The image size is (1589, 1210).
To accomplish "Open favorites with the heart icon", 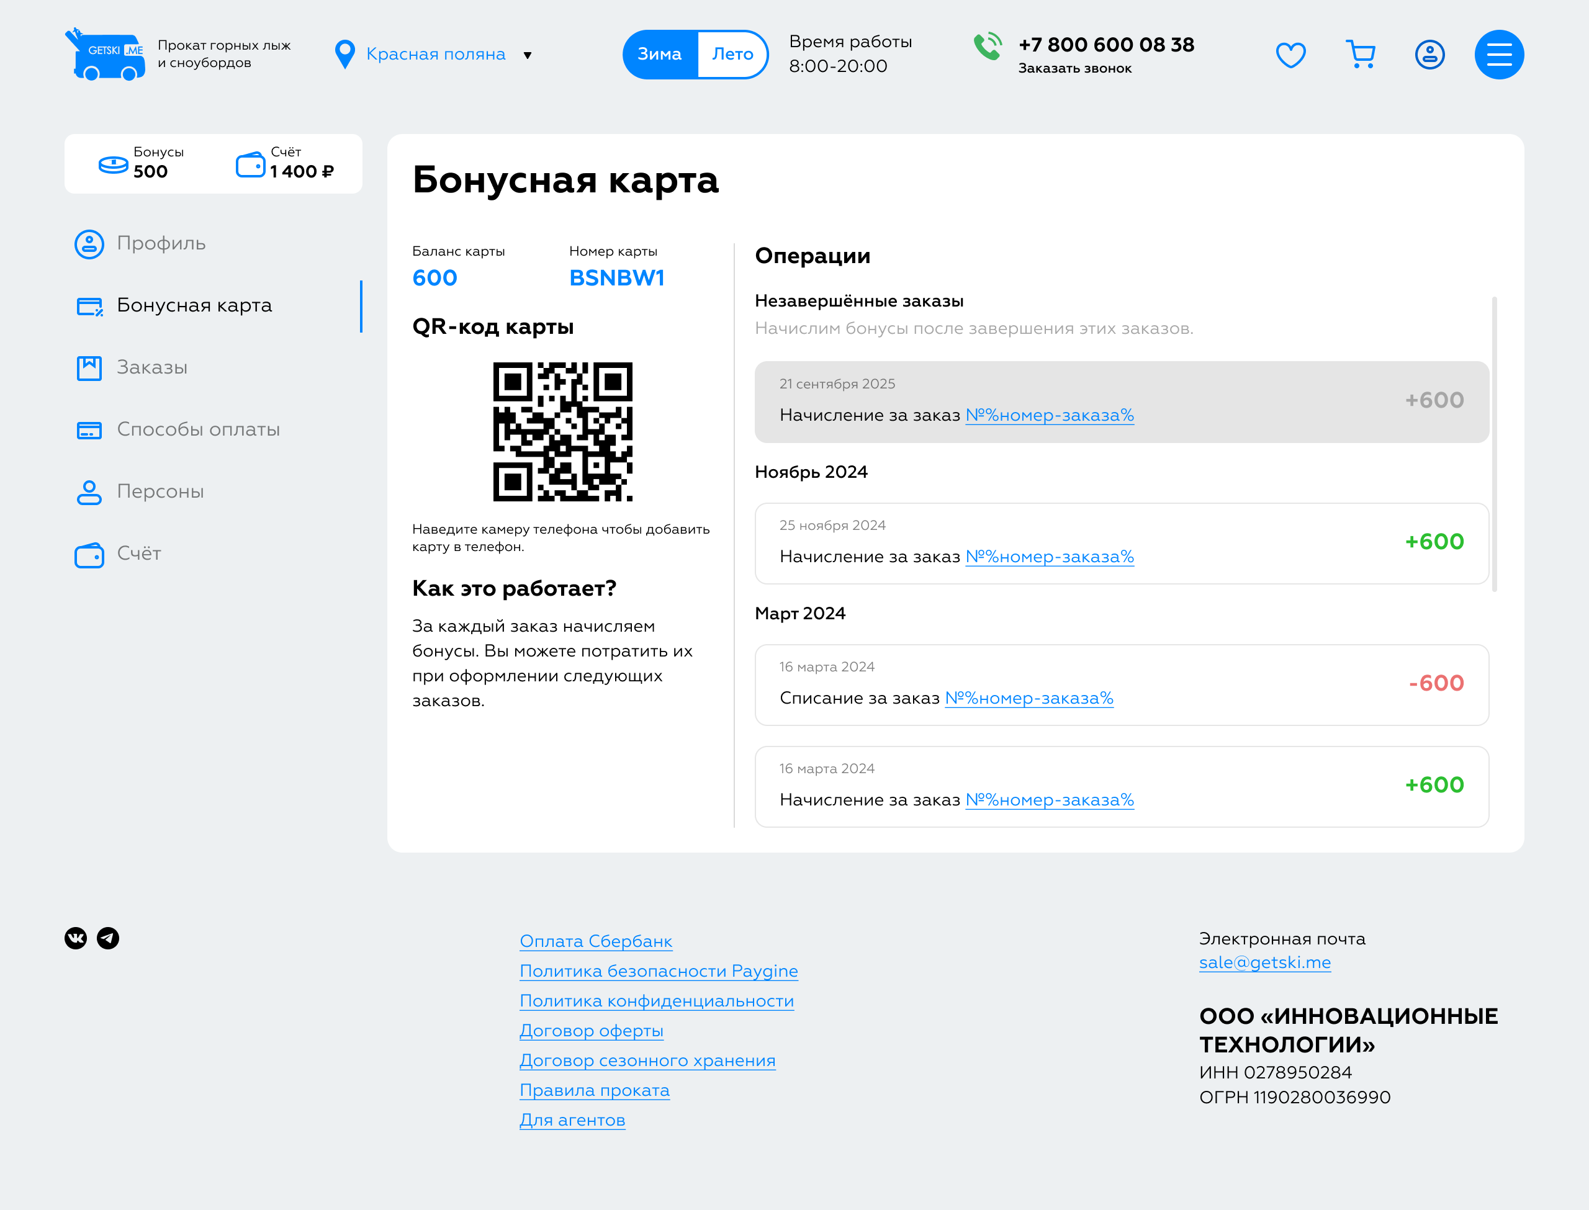I will (x=1290, y=55).
